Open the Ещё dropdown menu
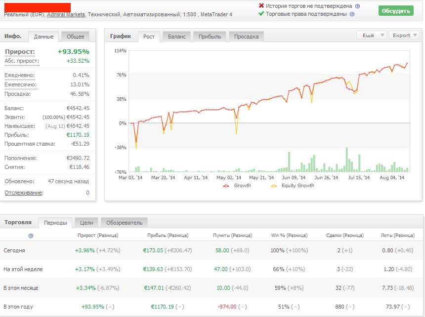Screen dimensions: 425x317 coord(372,36)
